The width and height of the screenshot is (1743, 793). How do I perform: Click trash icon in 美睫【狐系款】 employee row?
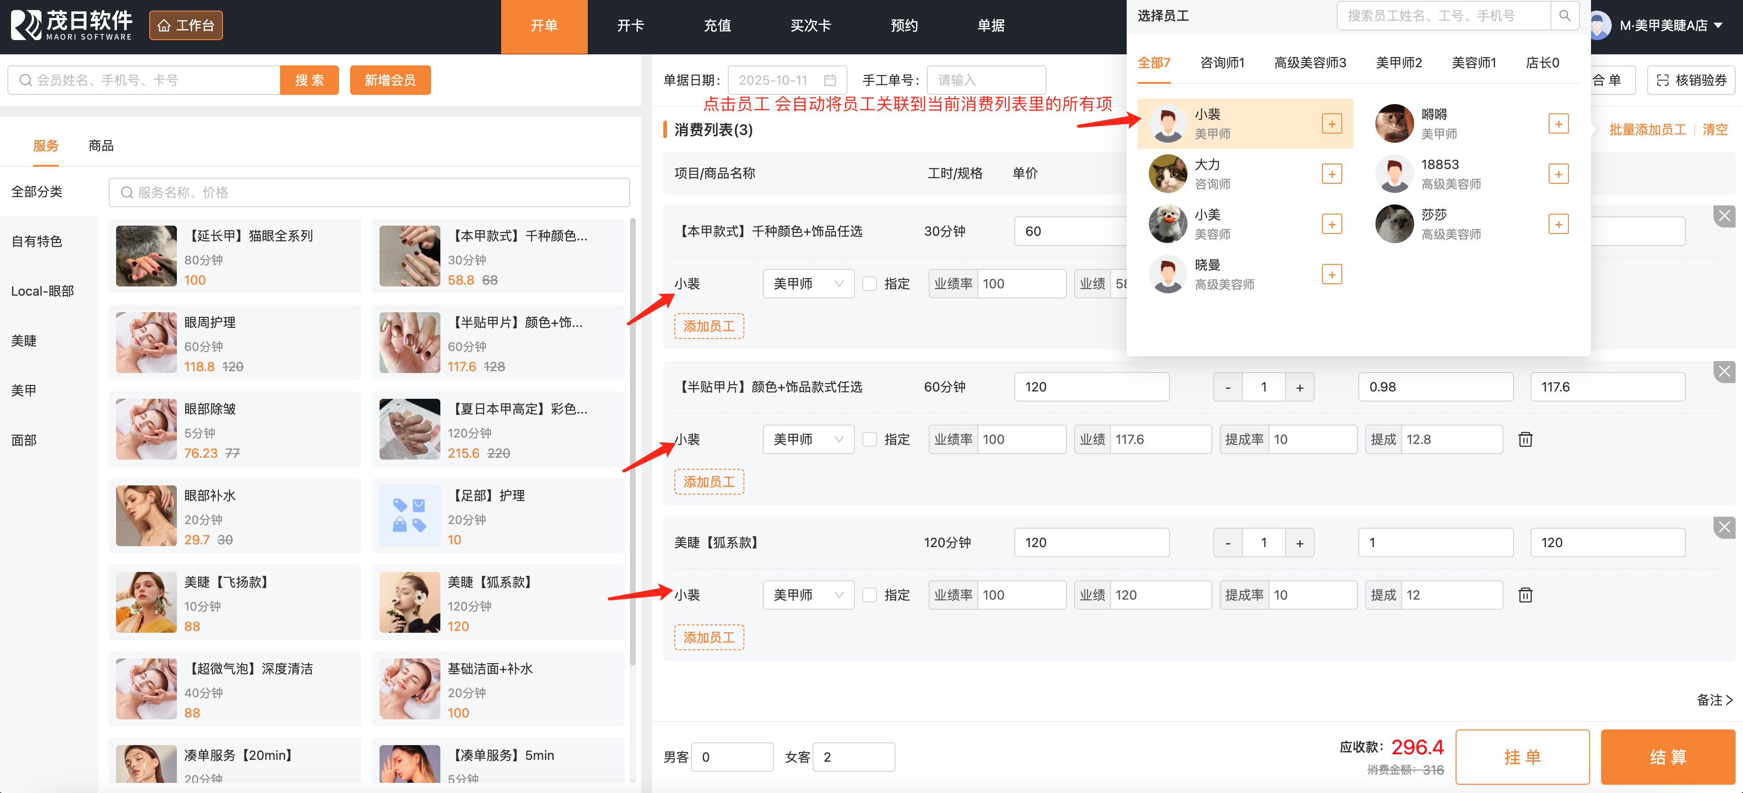pos(1525,595)
